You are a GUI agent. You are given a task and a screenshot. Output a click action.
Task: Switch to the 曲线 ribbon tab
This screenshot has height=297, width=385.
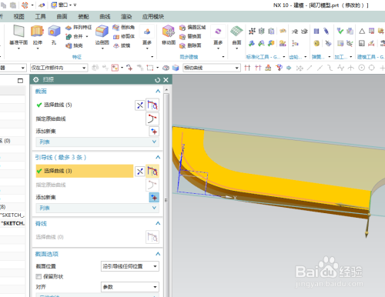105,17
